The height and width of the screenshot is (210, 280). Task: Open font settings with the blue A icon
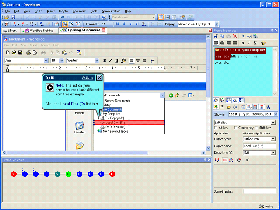point(243,36)
